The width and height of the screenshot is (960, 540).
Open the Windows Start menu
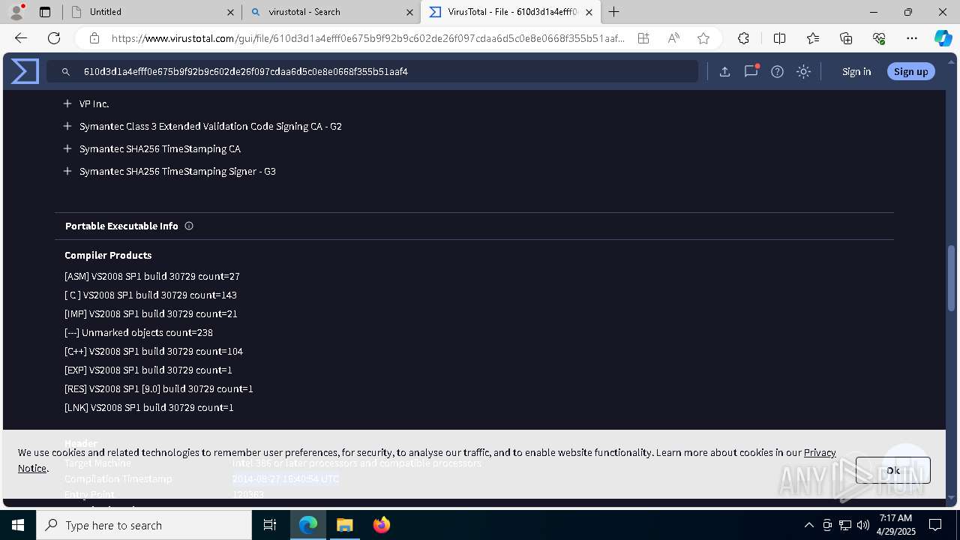(18, 525)
